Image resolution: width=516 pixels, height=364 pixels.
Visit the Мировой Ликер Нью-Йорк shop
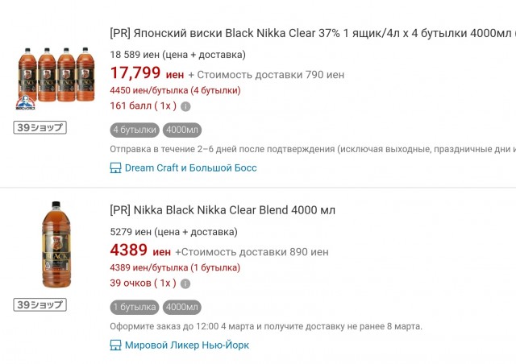(187, 345)
